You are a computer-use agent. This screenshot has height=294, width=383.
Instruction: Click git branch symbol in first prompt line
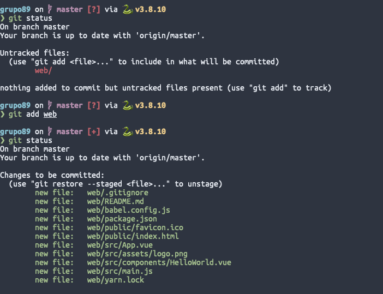coord(50,9)
